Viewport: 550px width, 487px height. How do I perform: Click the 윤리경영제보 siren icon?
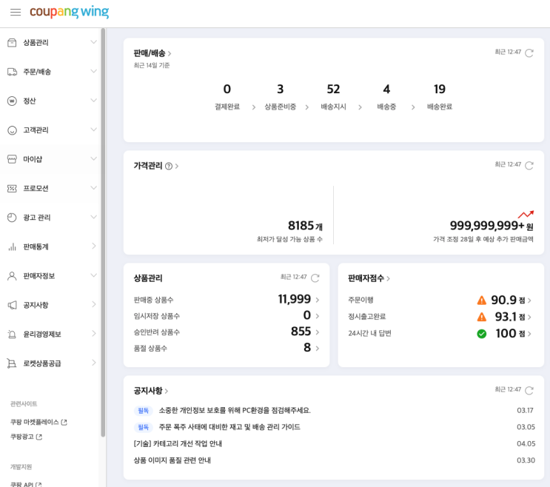click(x=12, y=334)
